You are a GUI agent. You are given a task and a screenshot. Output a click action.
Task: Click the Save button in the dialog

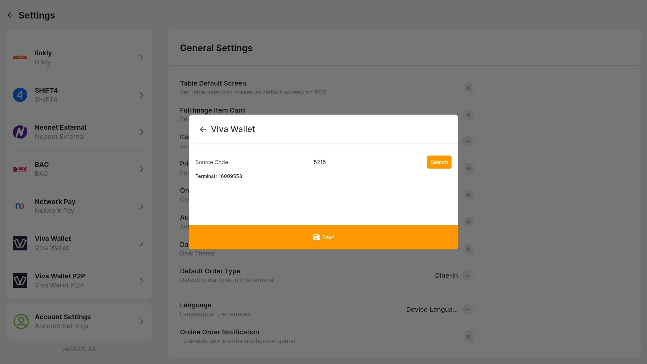tap(323, 237)
